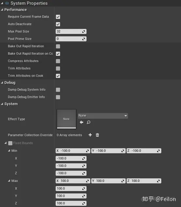Use selected asset arrow for Effect Type
This screenshot has width=181, height=207.
81,122
